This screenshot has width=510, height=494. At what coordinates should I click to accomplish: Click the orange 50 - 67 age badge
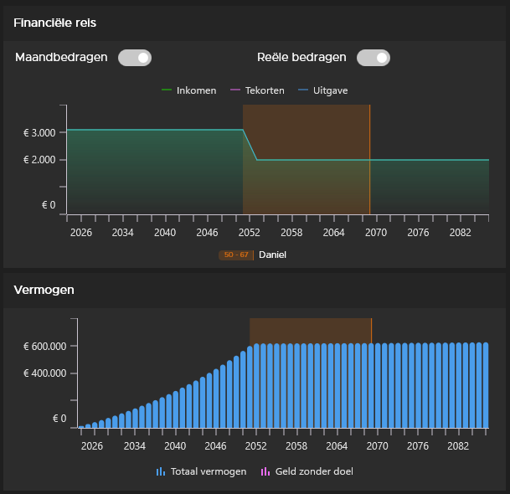(235, 255)
